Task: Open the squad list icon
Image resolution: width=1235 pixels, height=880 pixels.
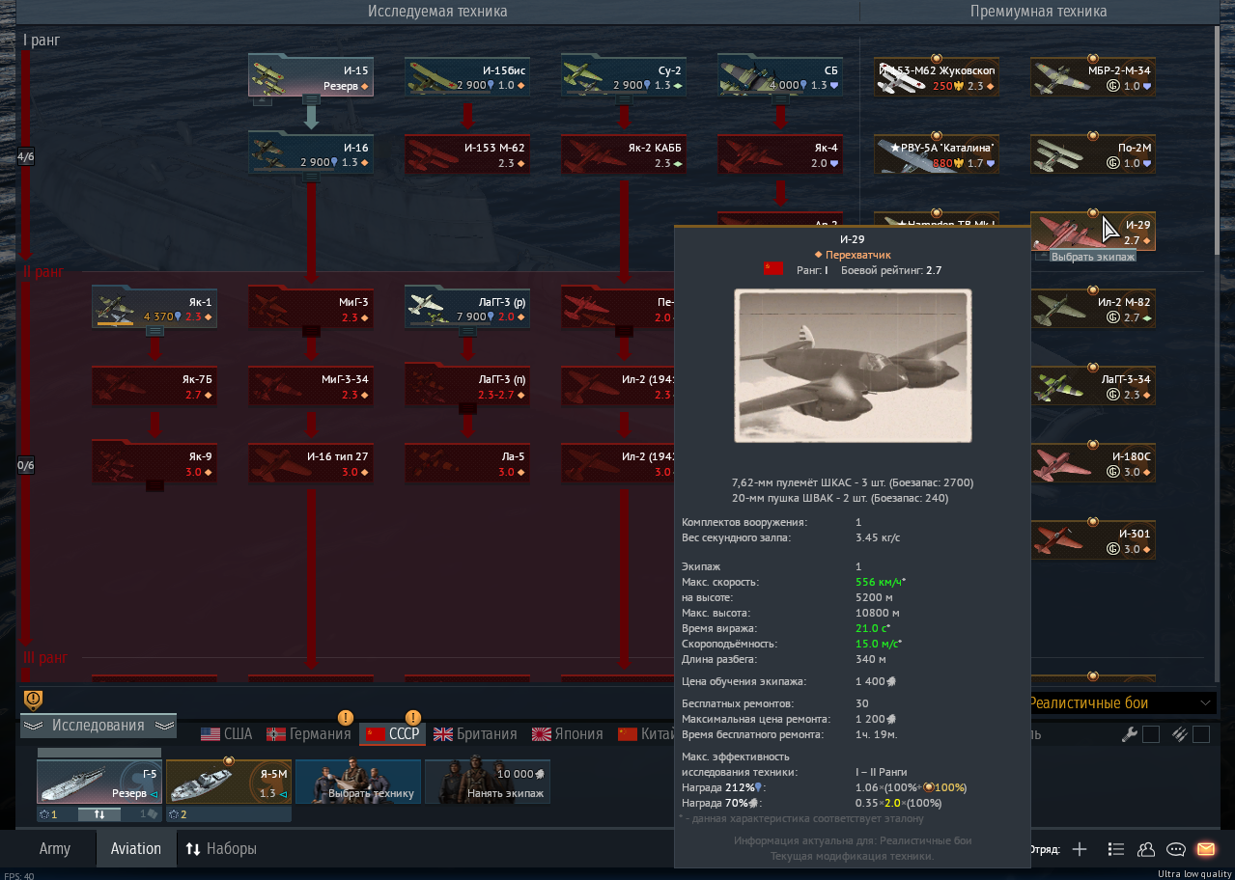Action: pos(1116,849)
